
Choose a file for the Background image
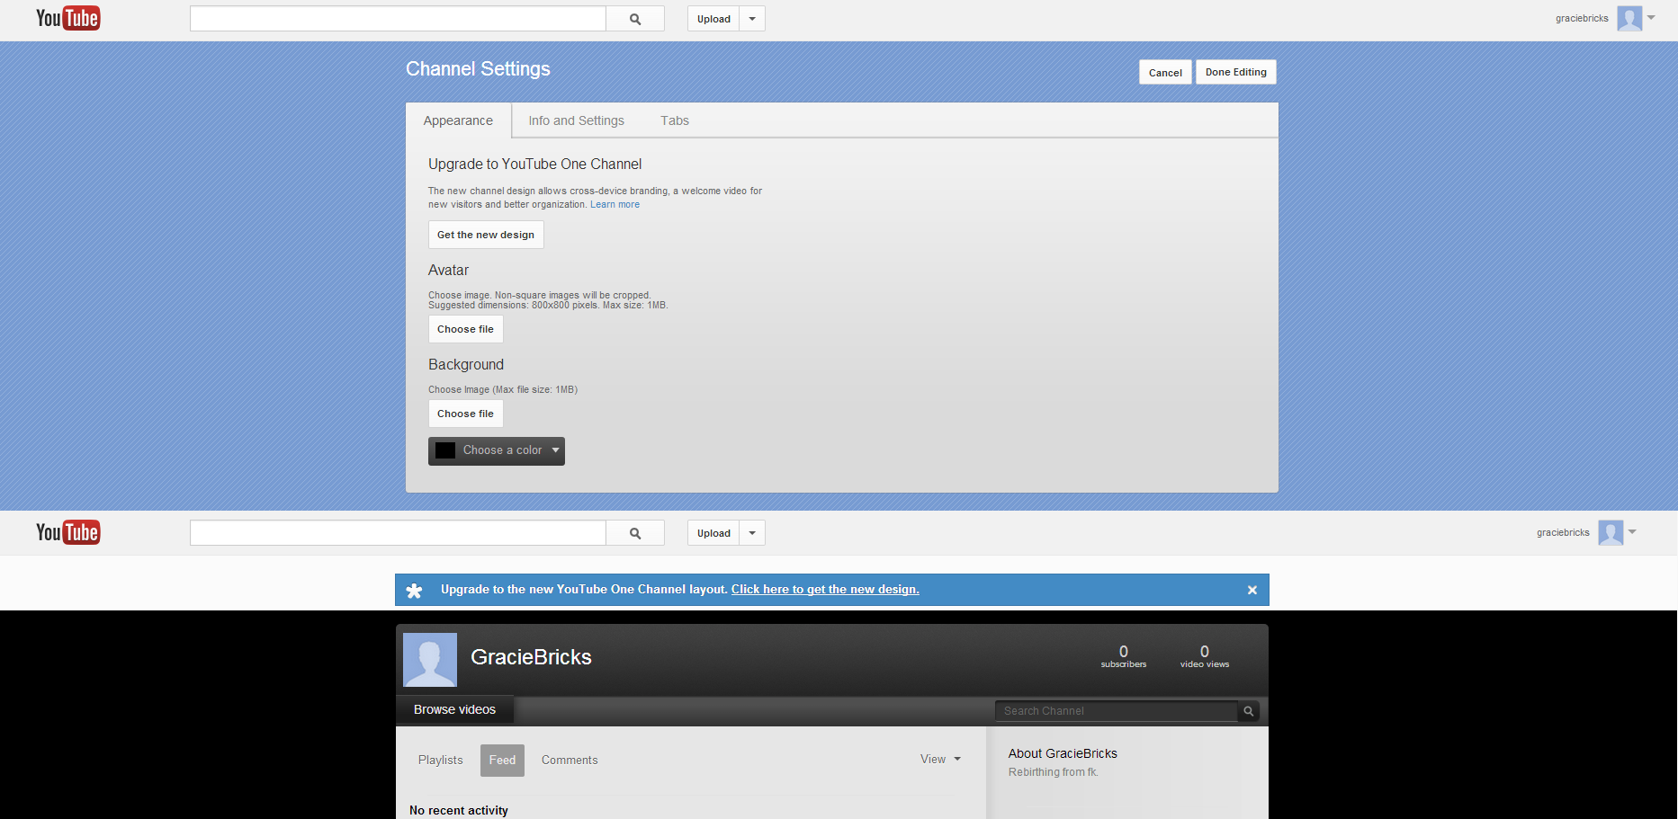point(465,414)
